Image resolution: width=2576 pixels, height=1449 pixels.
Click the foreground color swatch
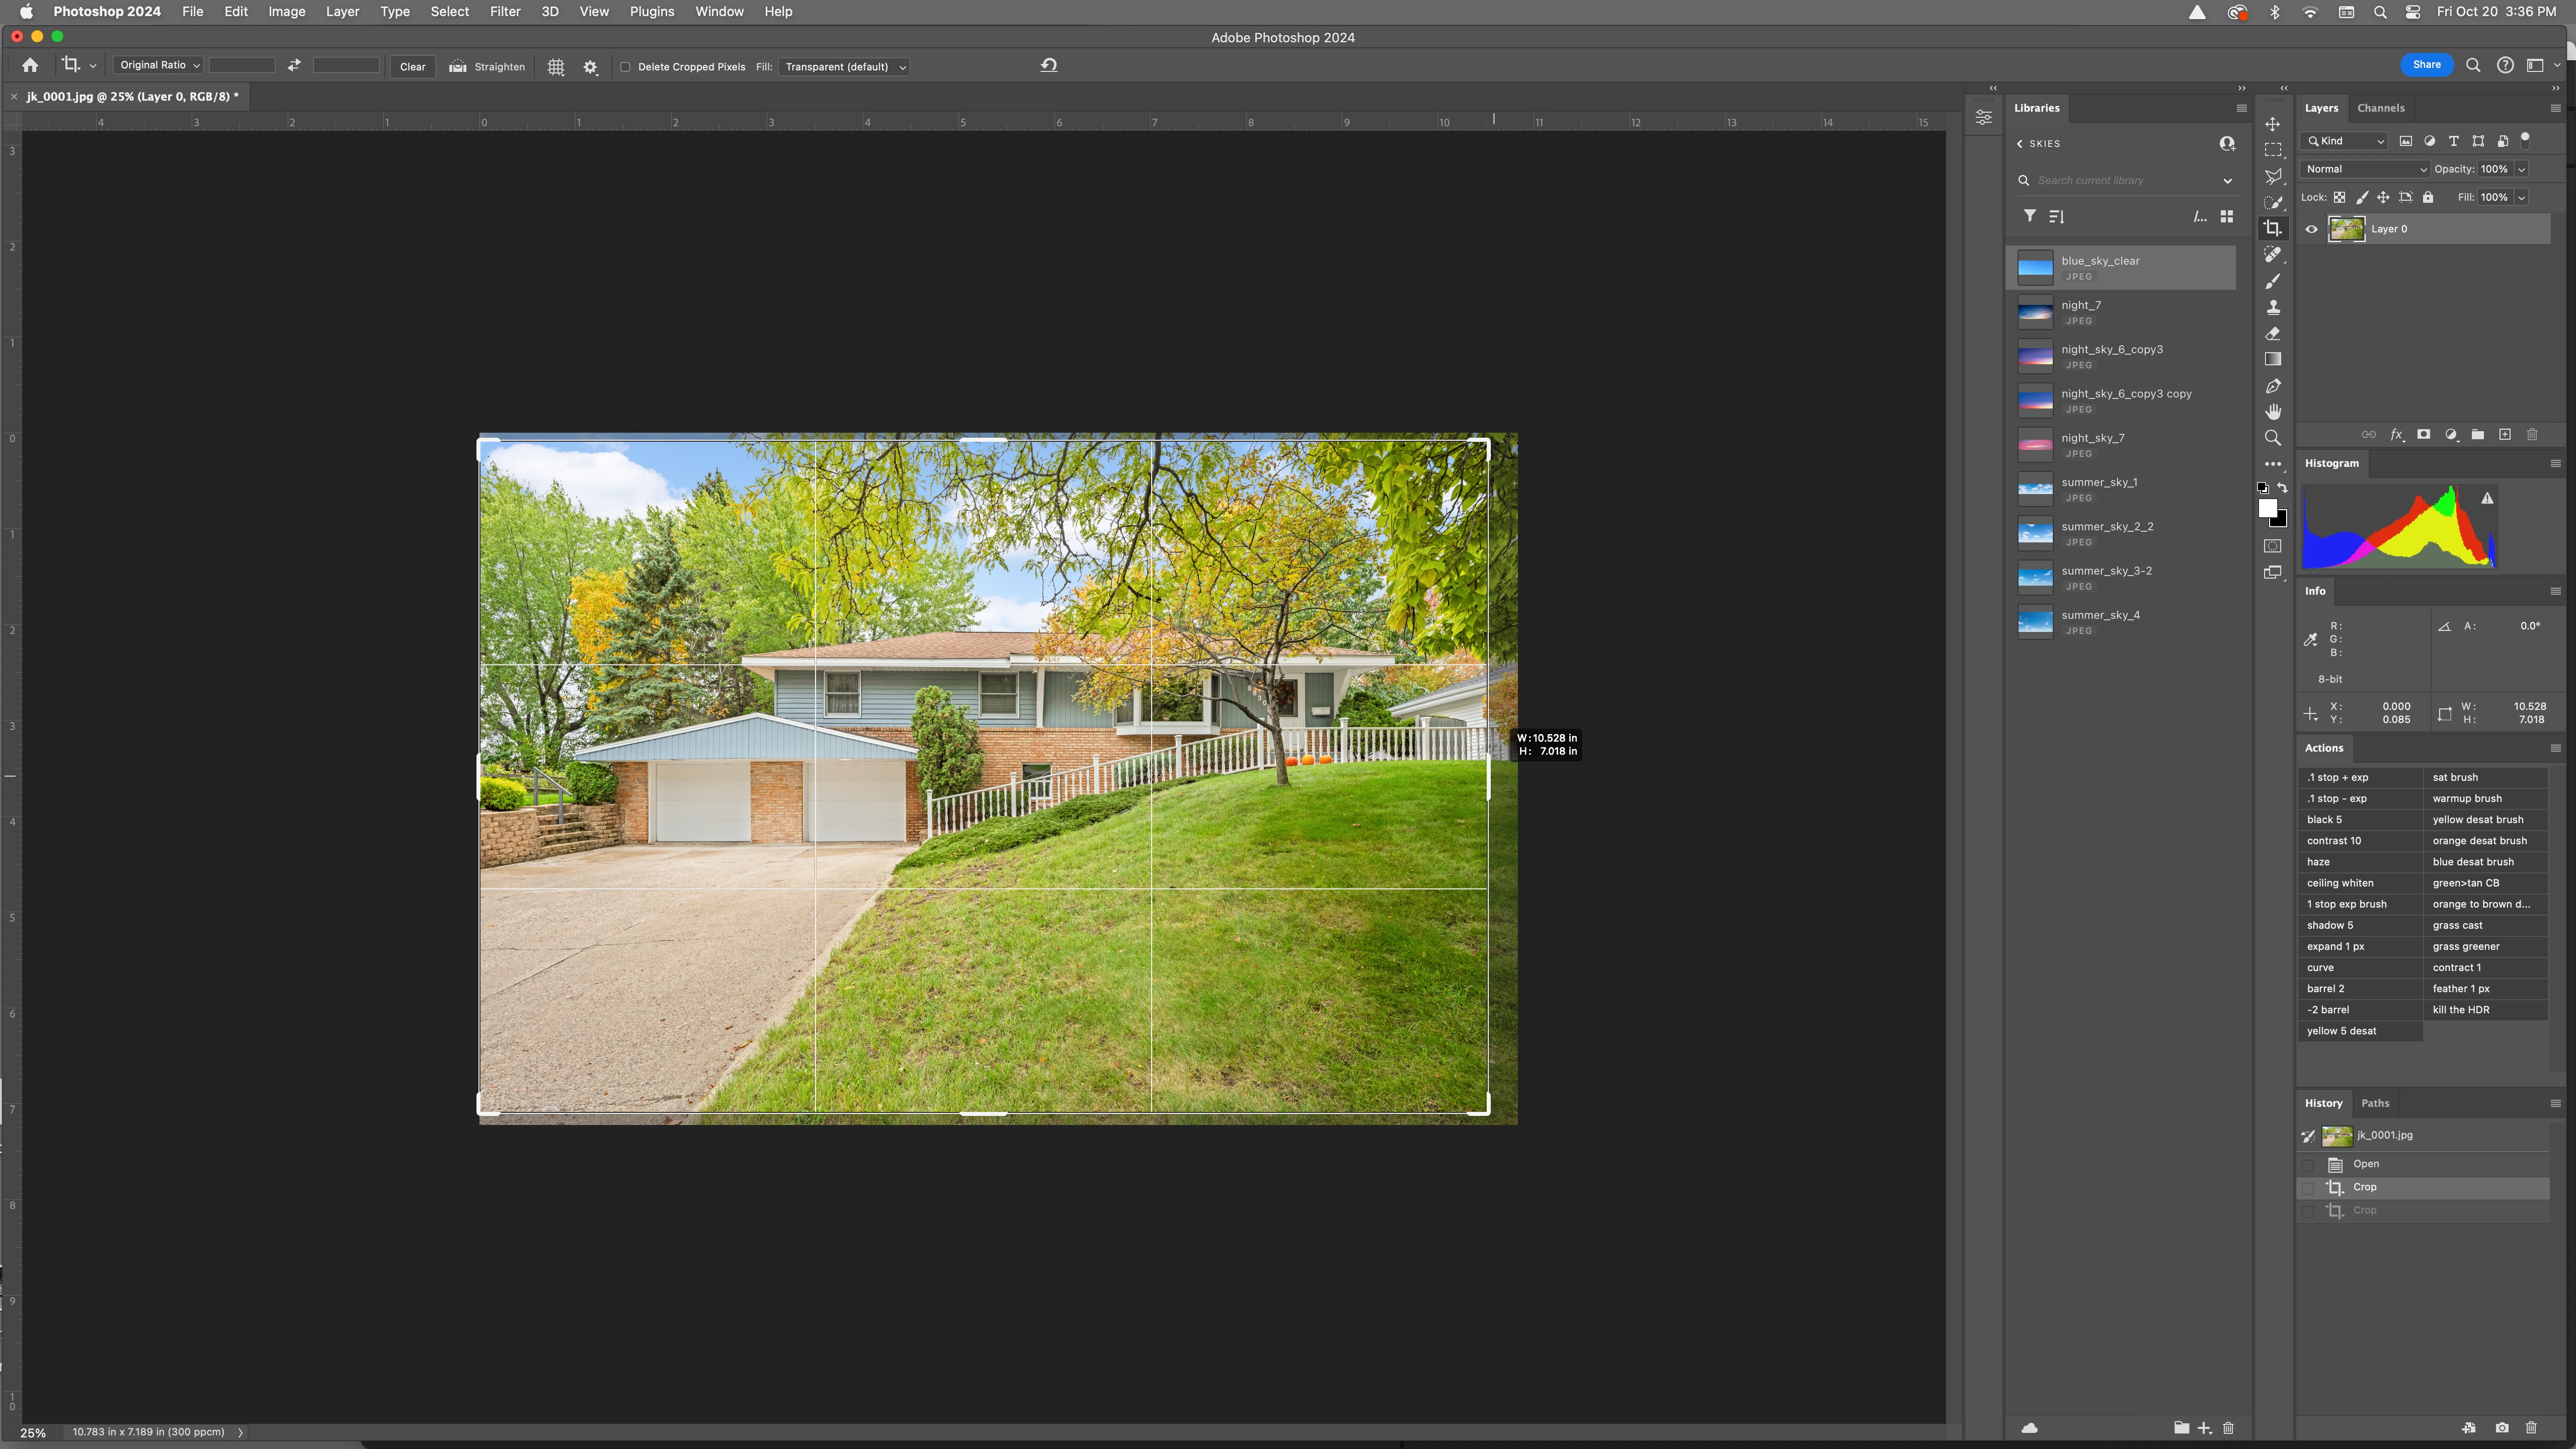point(2267,509)
